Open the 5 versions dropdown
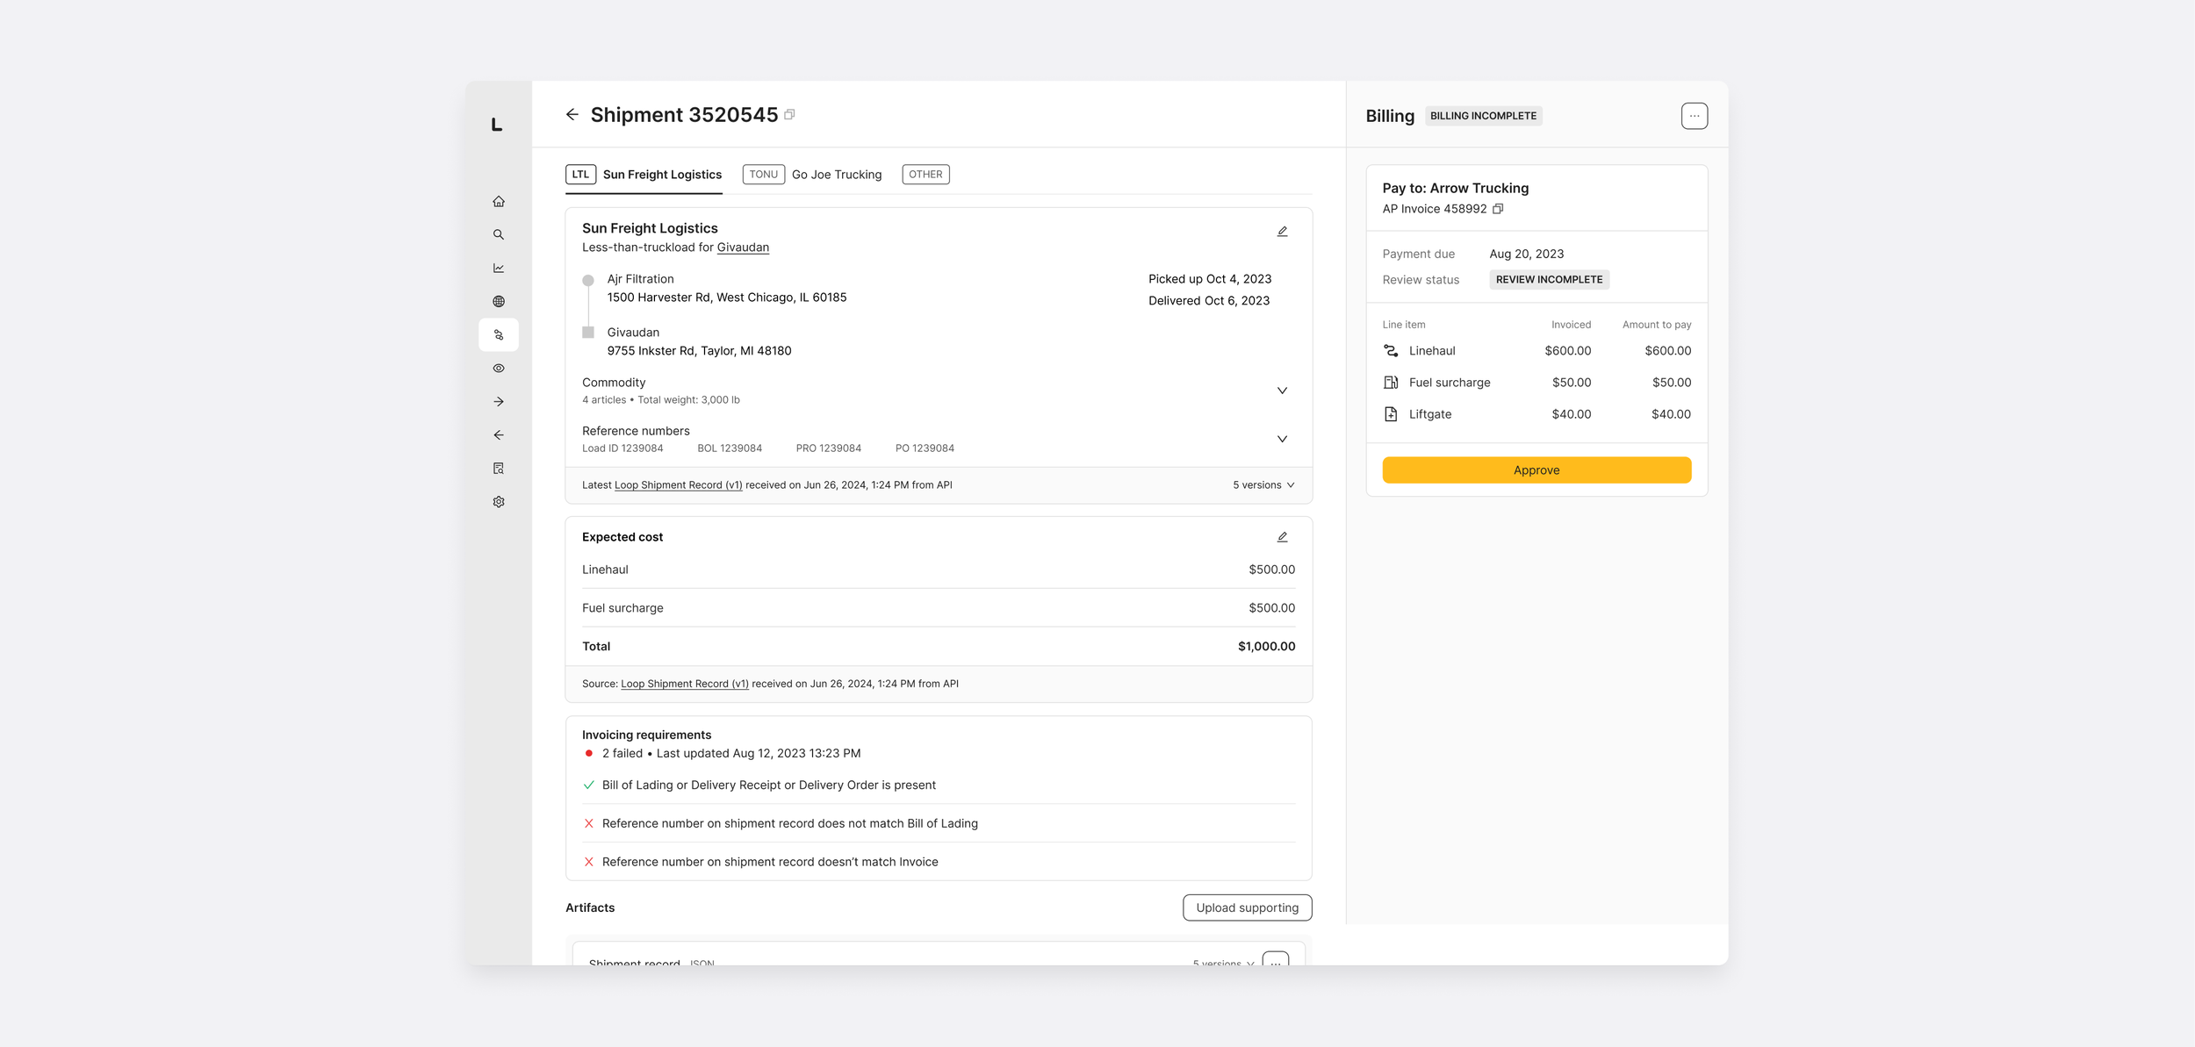 click(1263, 485)
